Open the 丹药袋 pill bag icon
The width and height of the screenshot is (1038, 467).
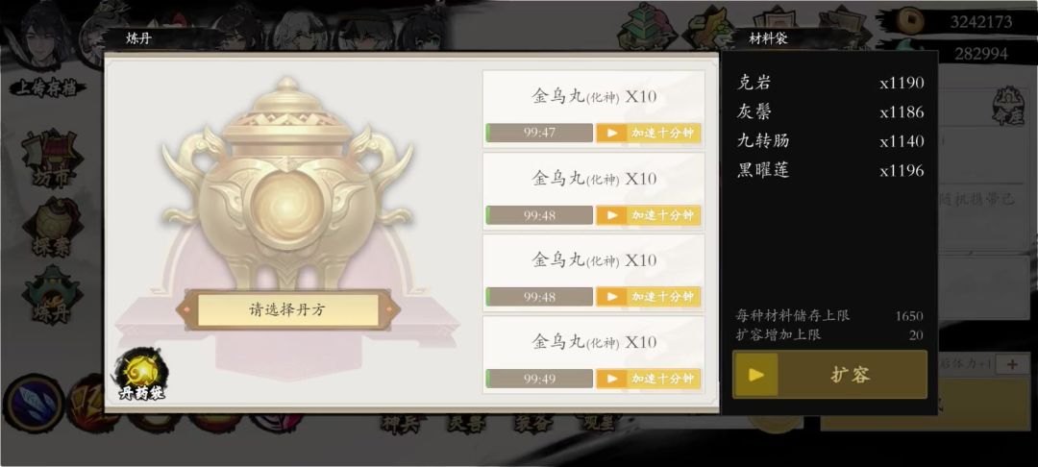tap(140, 376)
